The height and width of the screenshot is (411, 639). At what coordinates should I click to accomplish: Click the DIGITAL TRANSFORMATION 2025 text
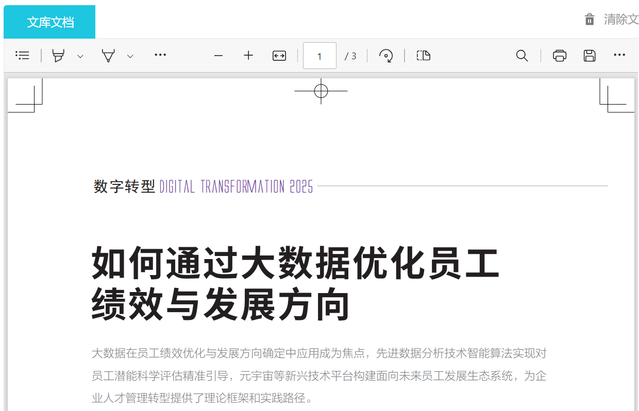(x=236, y=186)
